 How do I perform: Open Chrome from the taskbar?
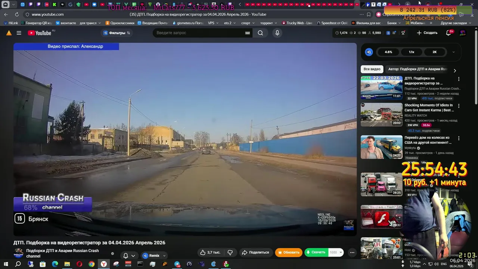tap(91, 264)
